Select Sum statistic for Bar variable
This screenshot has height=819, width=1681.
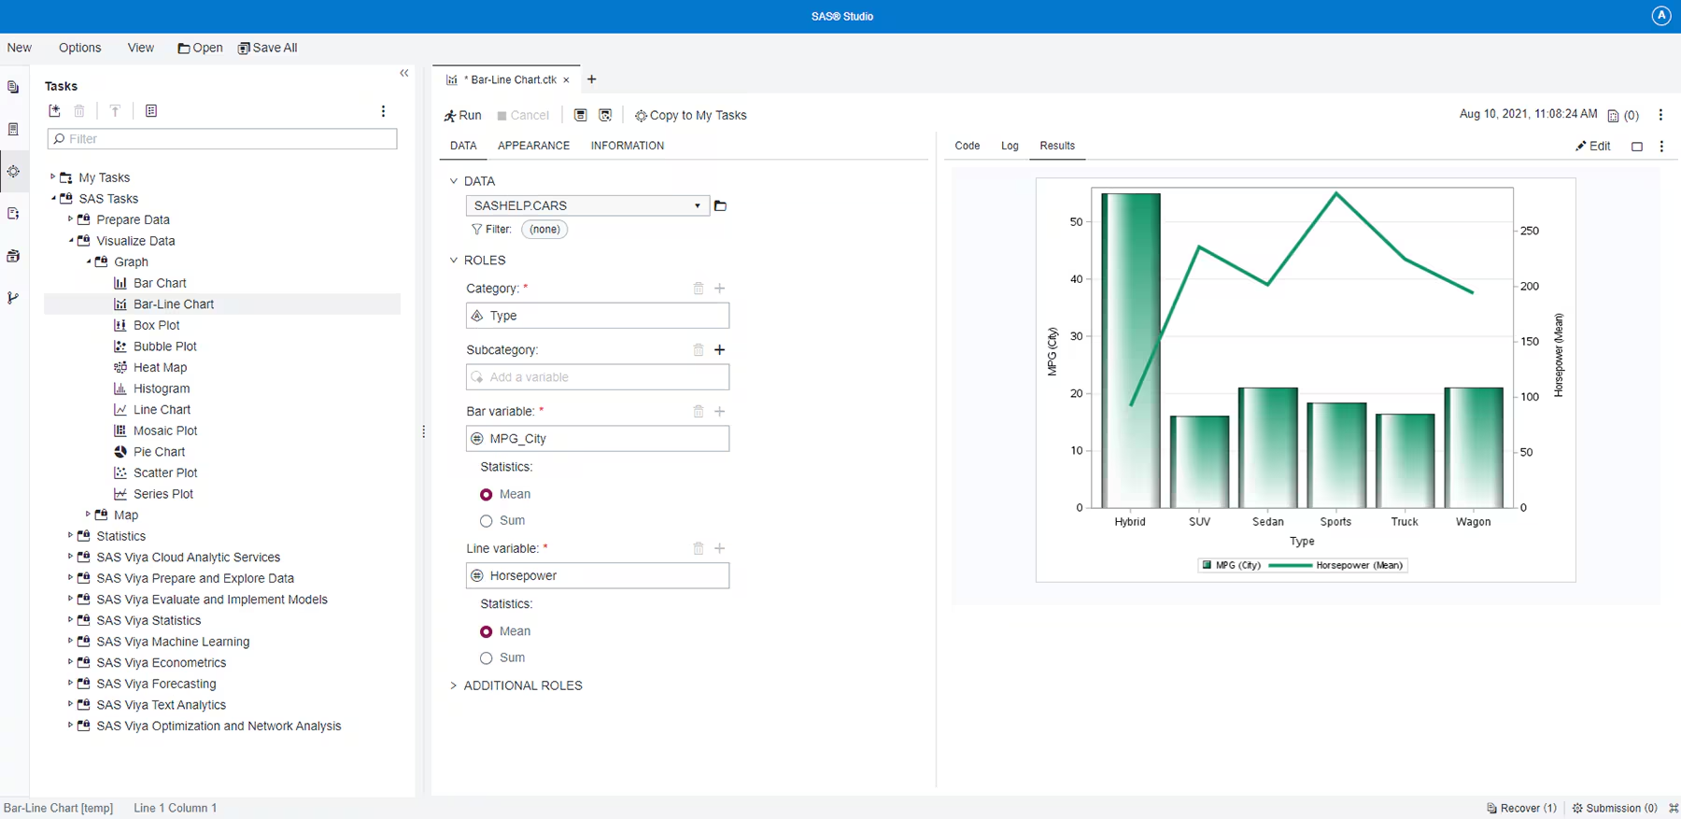pos(487,521)
